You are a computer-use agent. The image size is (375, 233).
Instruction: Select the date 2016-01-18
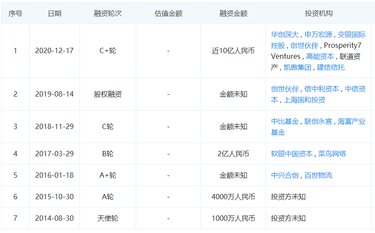(54, 176)
